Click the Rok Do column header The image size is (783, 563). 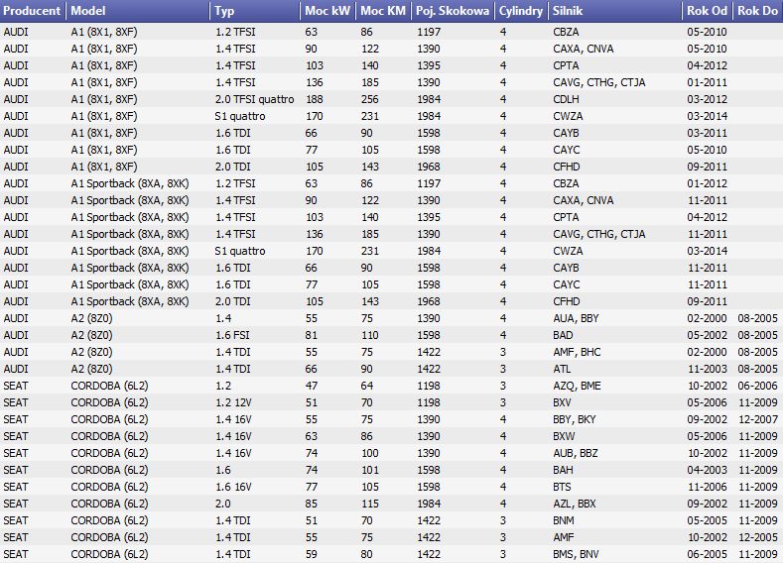(757, 11)
